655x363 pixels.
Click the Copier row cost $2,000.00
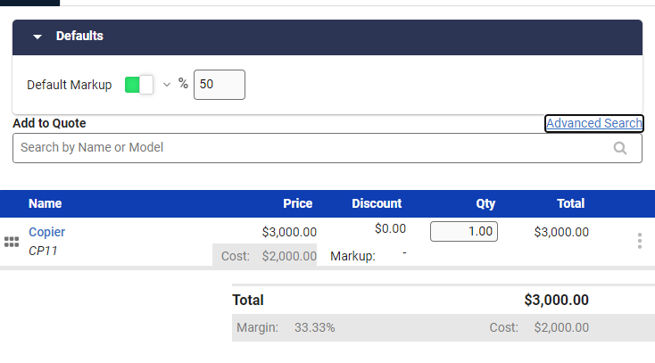pos(289,256)
